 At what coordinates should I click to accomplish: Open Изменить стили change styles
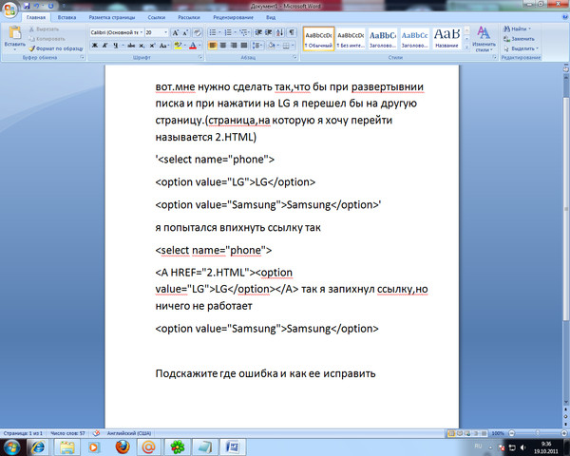[484, 39]
